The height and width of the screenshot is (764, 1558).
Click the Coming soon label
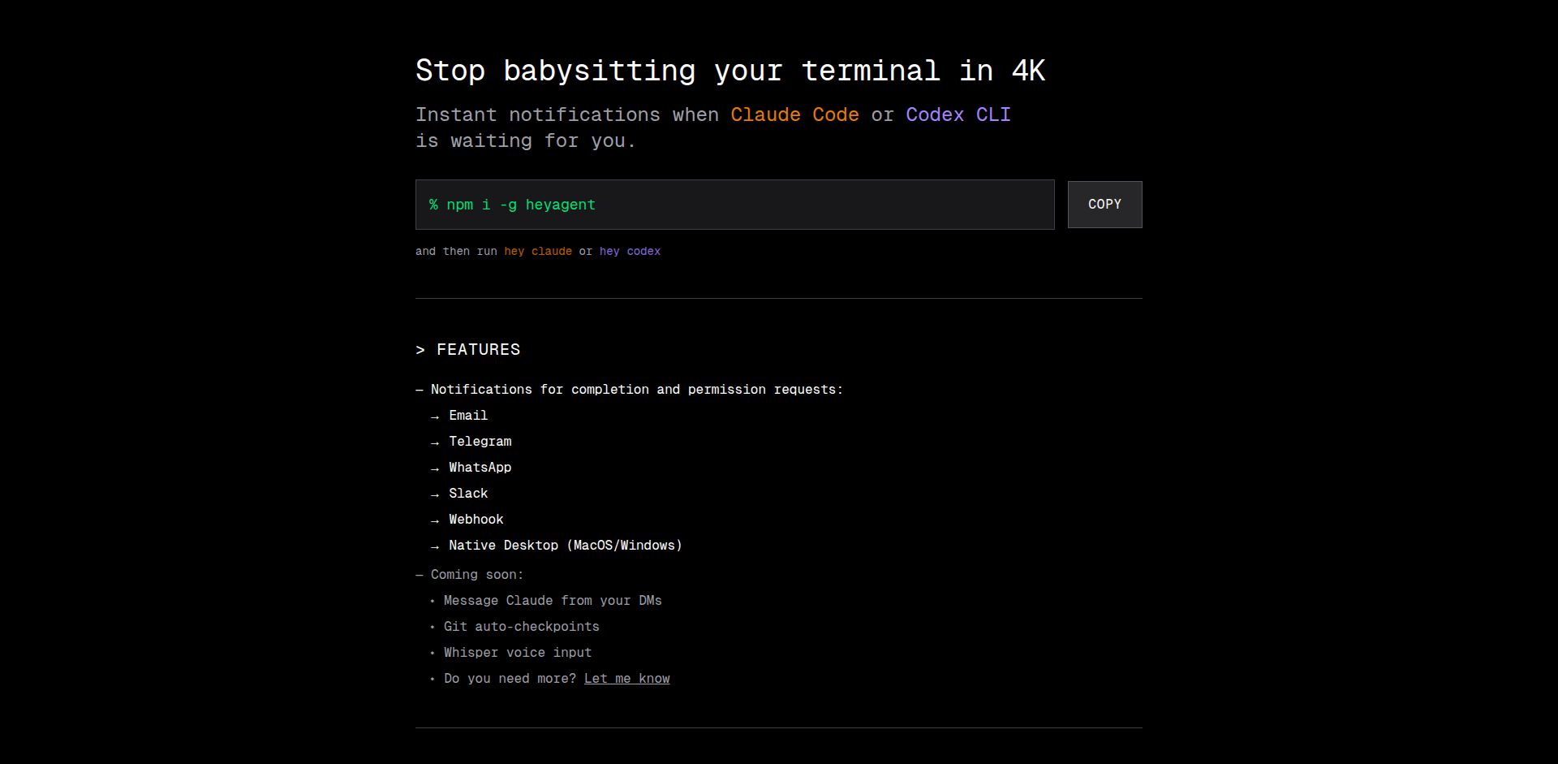pyautogui.click(x=477, y=575)
